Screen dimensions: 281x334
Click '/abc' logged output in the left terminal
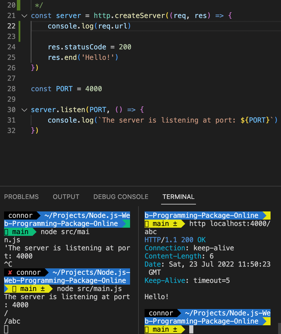[x=12, y=321]
